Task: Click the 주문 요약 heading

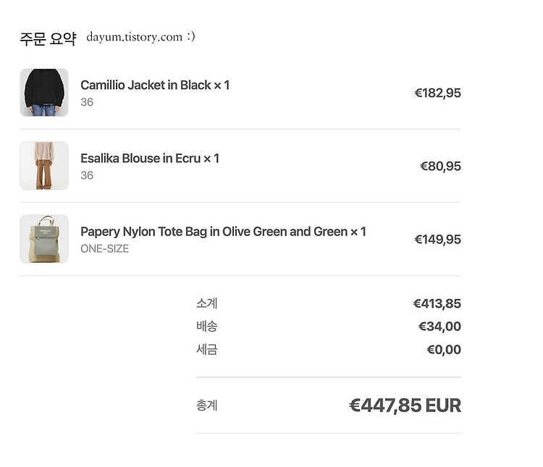Action: [x=48, y=38]
